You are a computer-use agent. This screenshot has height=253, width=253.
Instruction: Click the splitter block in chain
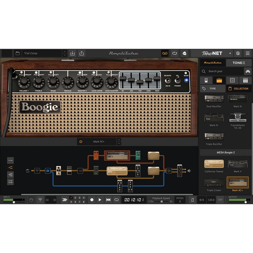click(x=80, y=171)
